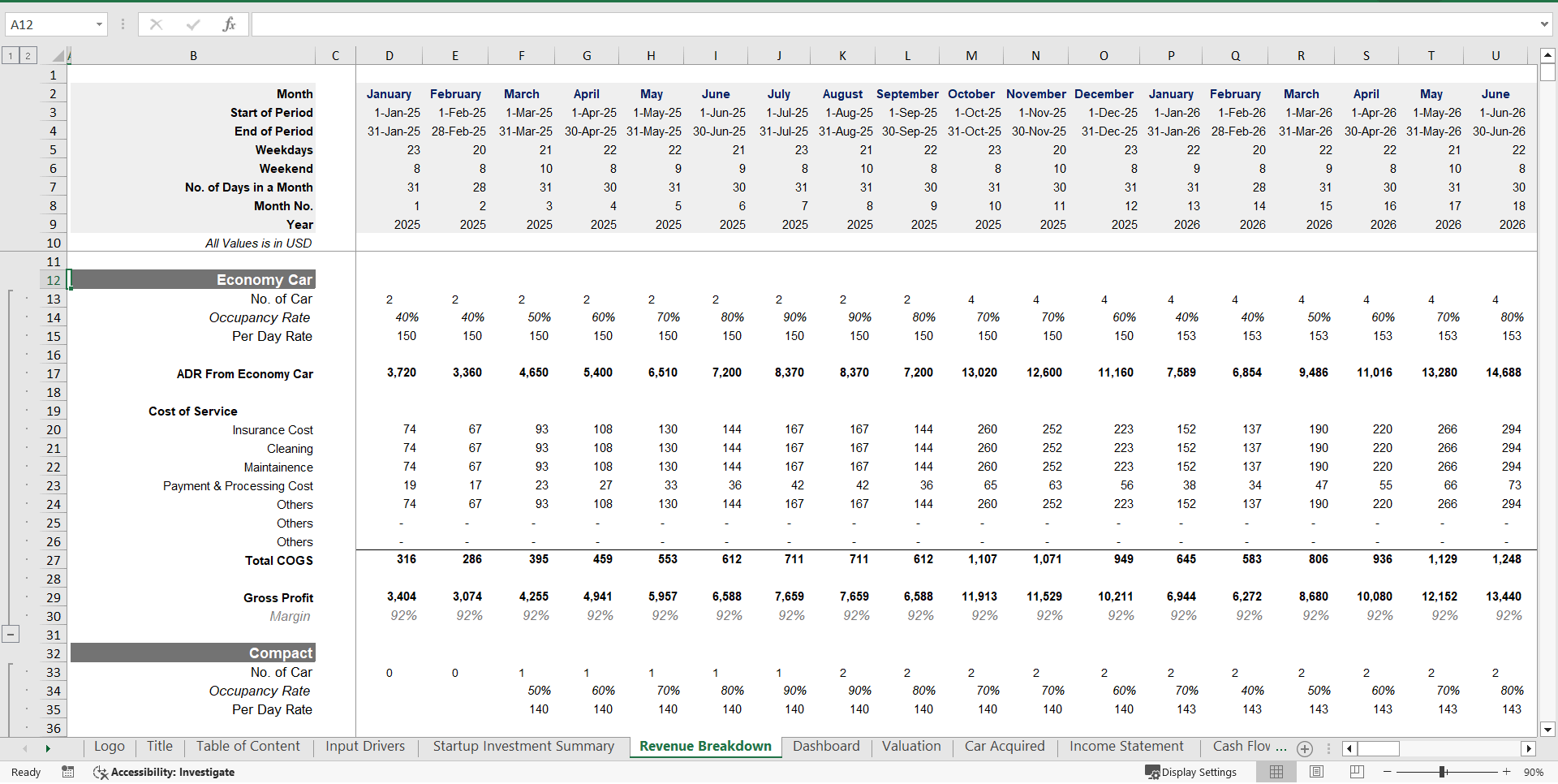
Task: Click the 90% zoom level
Action: coord(1534,772)
